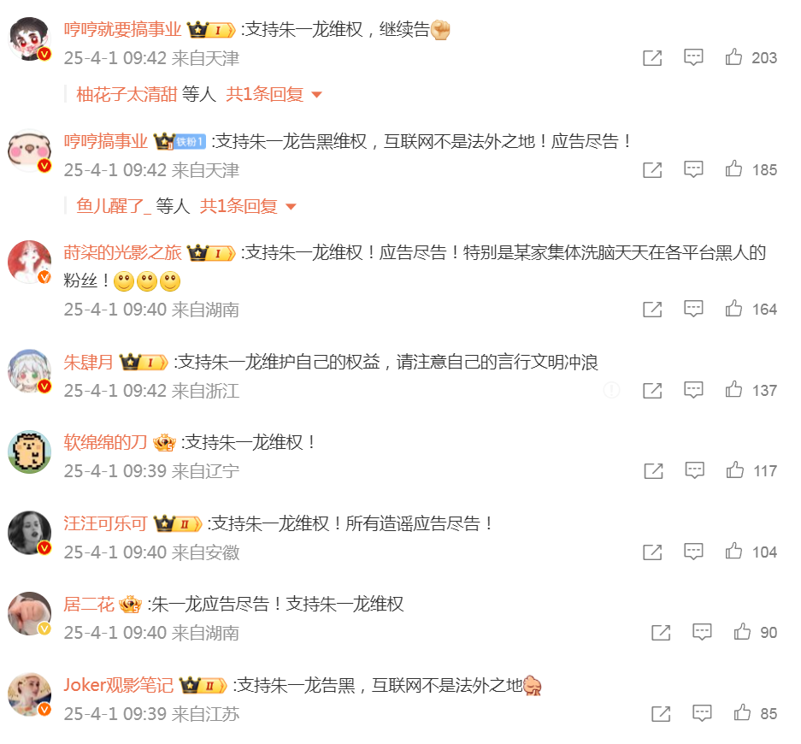The width and height of the screenshot is (801, 744).
Task: Visit 鱼儿醒了_ user page
Action: (x=114, y=206)
